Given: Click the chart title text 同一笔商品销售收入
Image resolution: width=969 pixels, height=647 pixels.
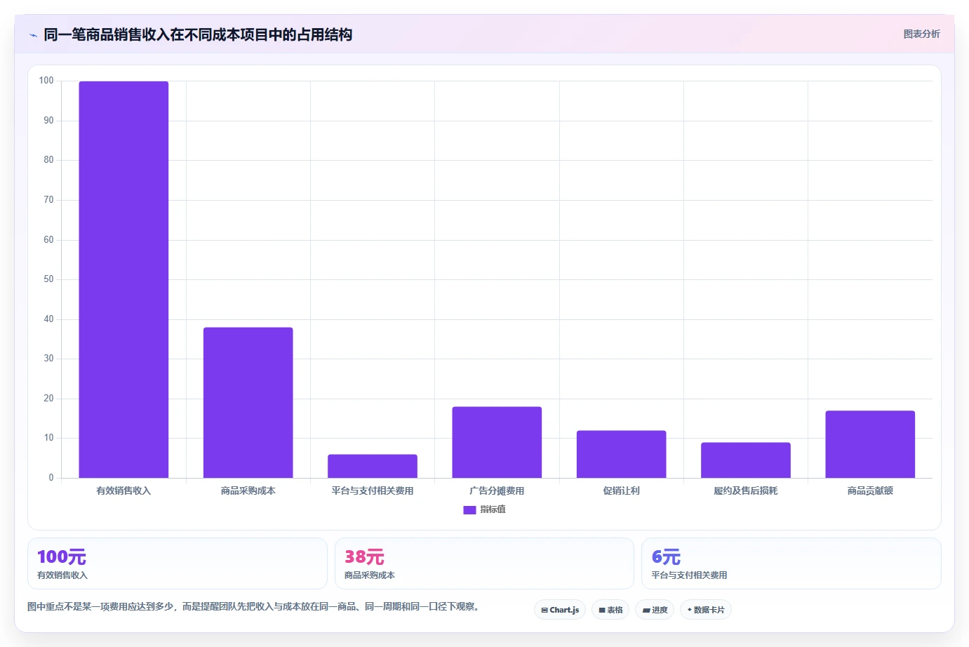Looking at the screenshot, I should click(x=107, y=34).
